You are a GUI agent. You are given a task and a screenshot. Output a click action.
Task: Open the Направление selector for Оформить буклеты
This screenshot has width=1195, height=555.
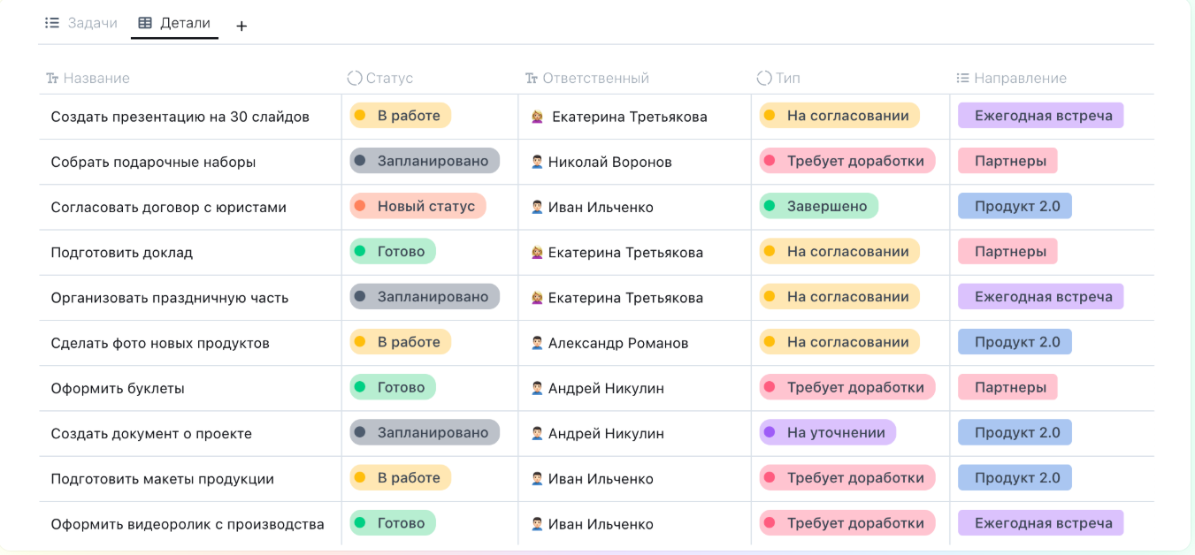click(1007, 387)
